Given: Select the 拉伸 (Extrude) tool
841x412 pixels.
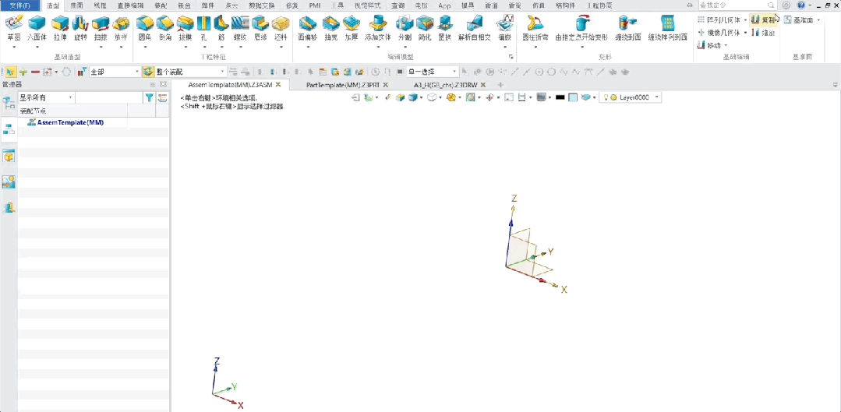Looking at the screenshot, I should [59, 26].
